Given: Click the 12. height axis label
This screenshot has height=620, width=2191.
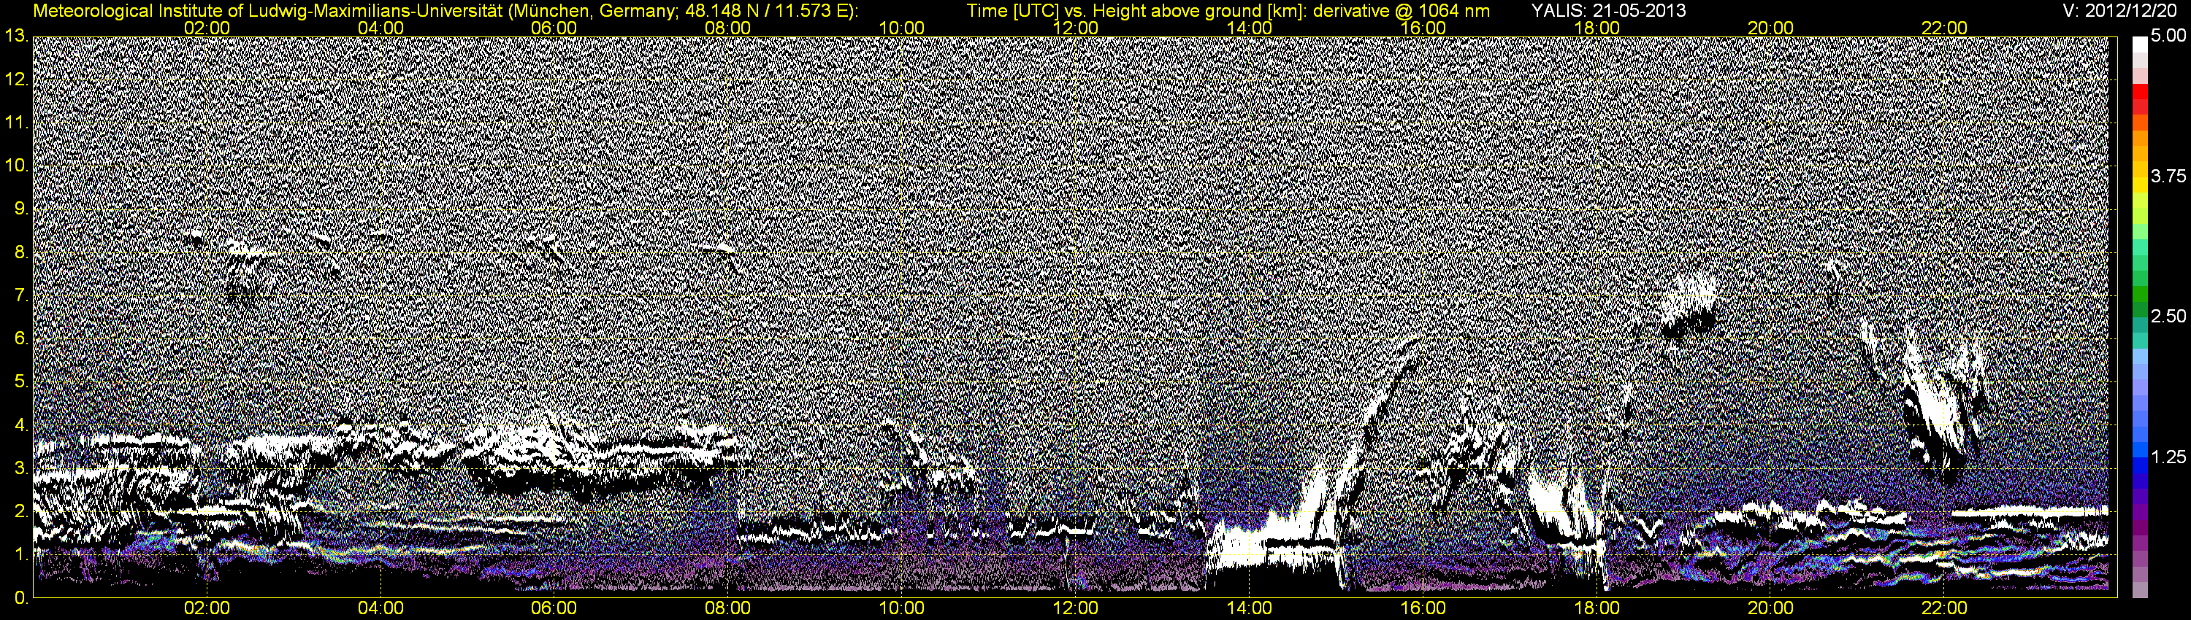Looking at the screenshot, I should click(x=16, y=80).
